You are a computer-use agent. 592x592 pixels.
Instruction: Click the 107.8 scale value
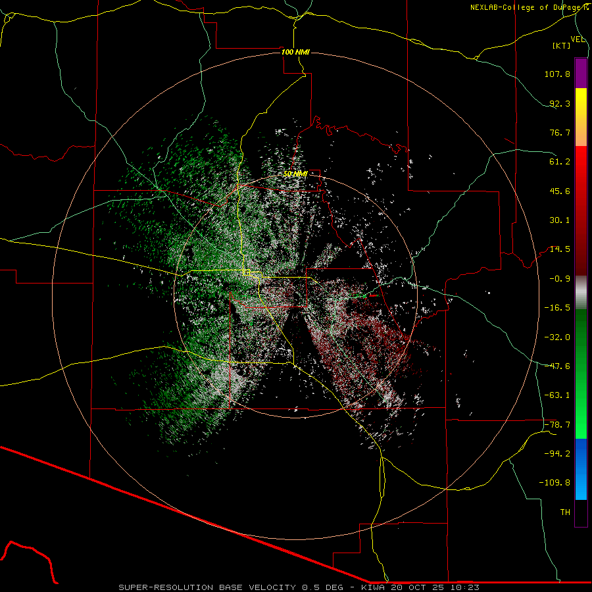pyautogui.click(x=557, y=74)
